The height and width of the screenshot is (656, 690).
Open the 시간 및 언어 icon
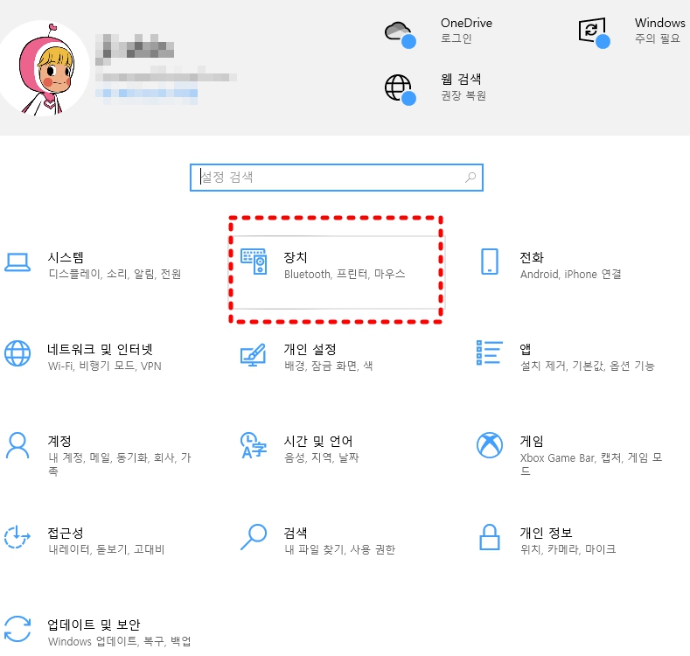[254, 445]
